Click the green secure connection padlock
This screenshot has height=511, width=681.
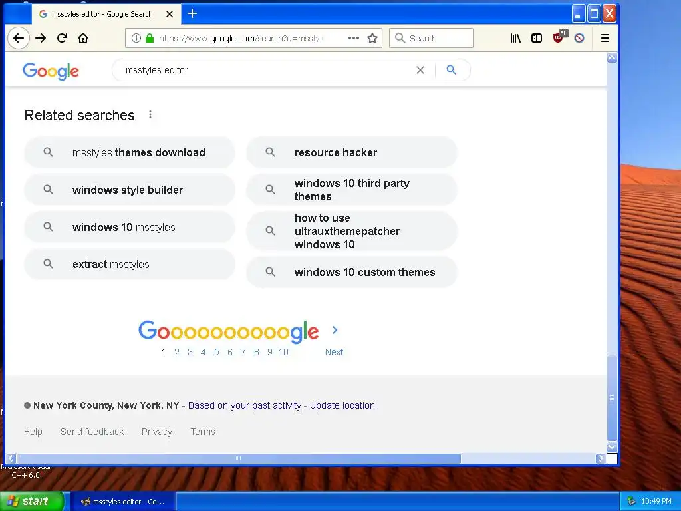click(x=150, y=38)
